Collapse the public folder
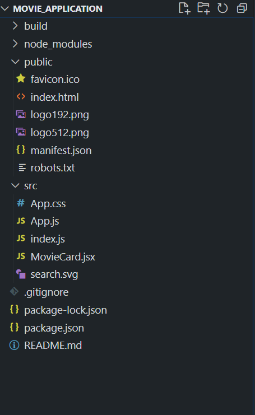Viewport: 255px width, 415px height. point(15,62)
